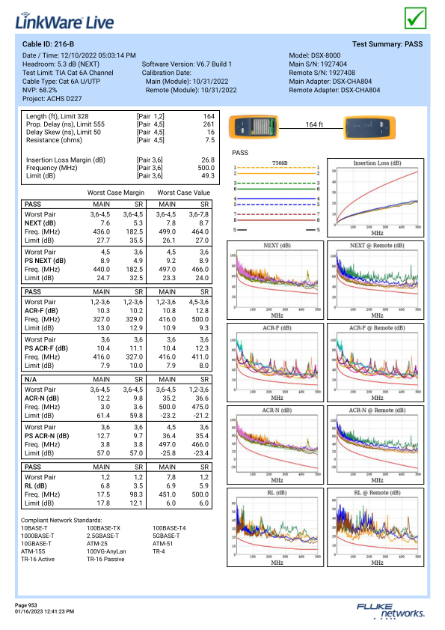Click the T568B wire map diagram
This screenshot has height=630, width=445.
(277, 196)
